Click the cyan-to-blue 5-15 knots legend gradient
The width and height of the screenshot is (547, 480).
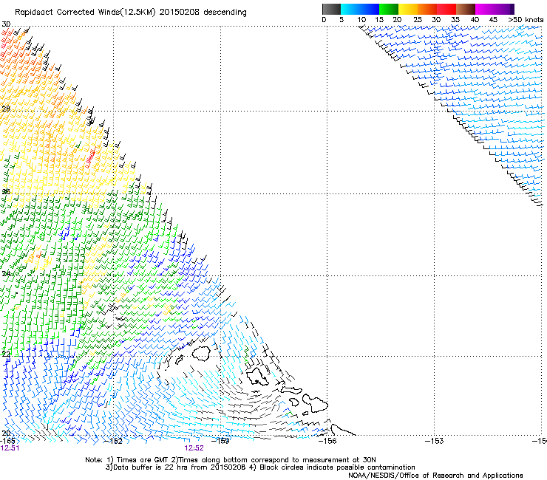360,9
